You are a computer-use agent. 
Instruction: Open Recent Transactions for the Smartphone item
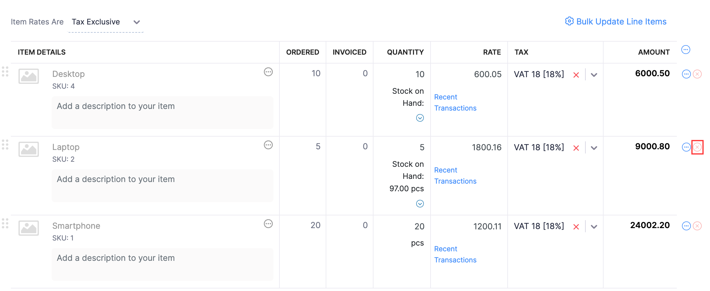tap(455, 254)
